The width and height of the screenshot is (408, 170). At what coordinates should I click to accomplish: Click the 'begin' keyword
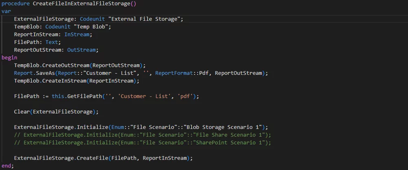tap(9, 58)
